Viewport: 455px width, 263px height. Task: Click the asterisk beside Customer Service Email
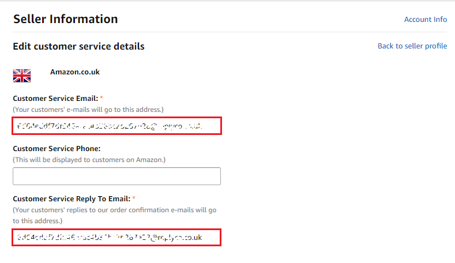point(101,99)
